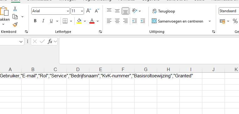
Task: Click the Cut scissors icon
Action: click(15, 8)
